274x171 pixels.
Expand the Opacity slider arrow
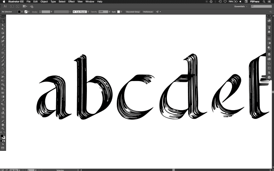click(110, 12)
